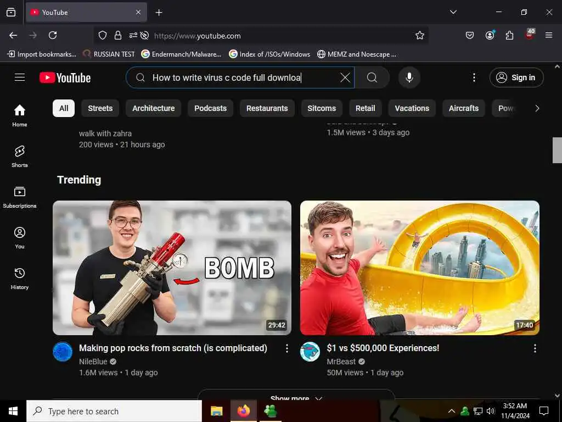Open options for the $1 vs $500,000 video
The image size is (562, 422).
pos(535,348)
